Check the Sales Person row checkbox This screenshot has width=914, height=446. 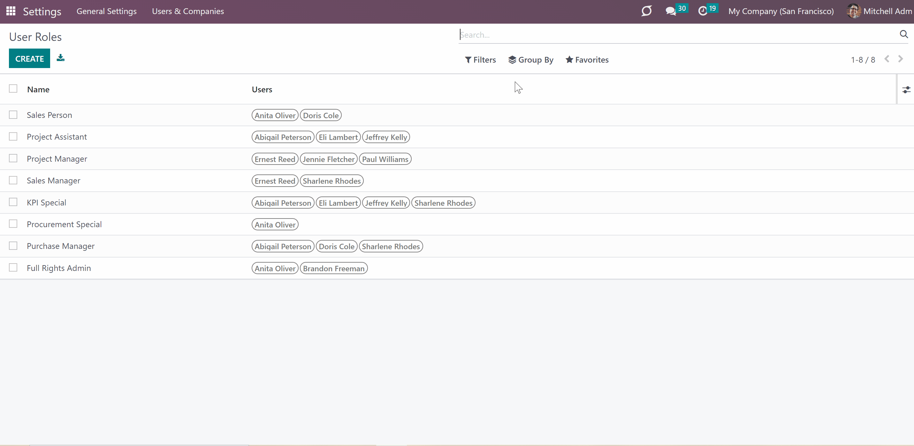click(x=13, y=115)
